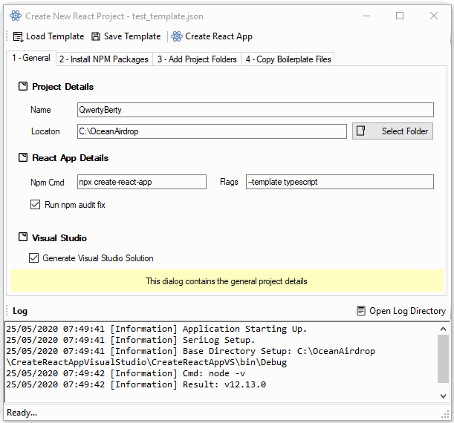Open the 2 - Install NPM Packages tab
This screenshot has width=454, height=423.
click(x=104, y=59)
